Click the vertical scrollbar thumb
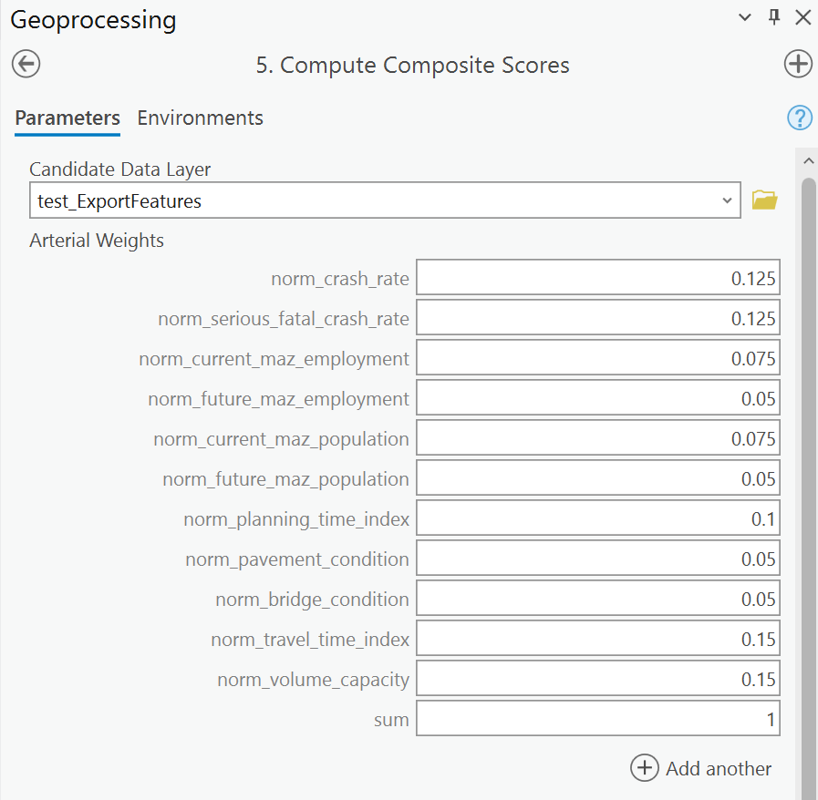The width and height of the screenshot is (818, 800). click(x=808, y=456)
